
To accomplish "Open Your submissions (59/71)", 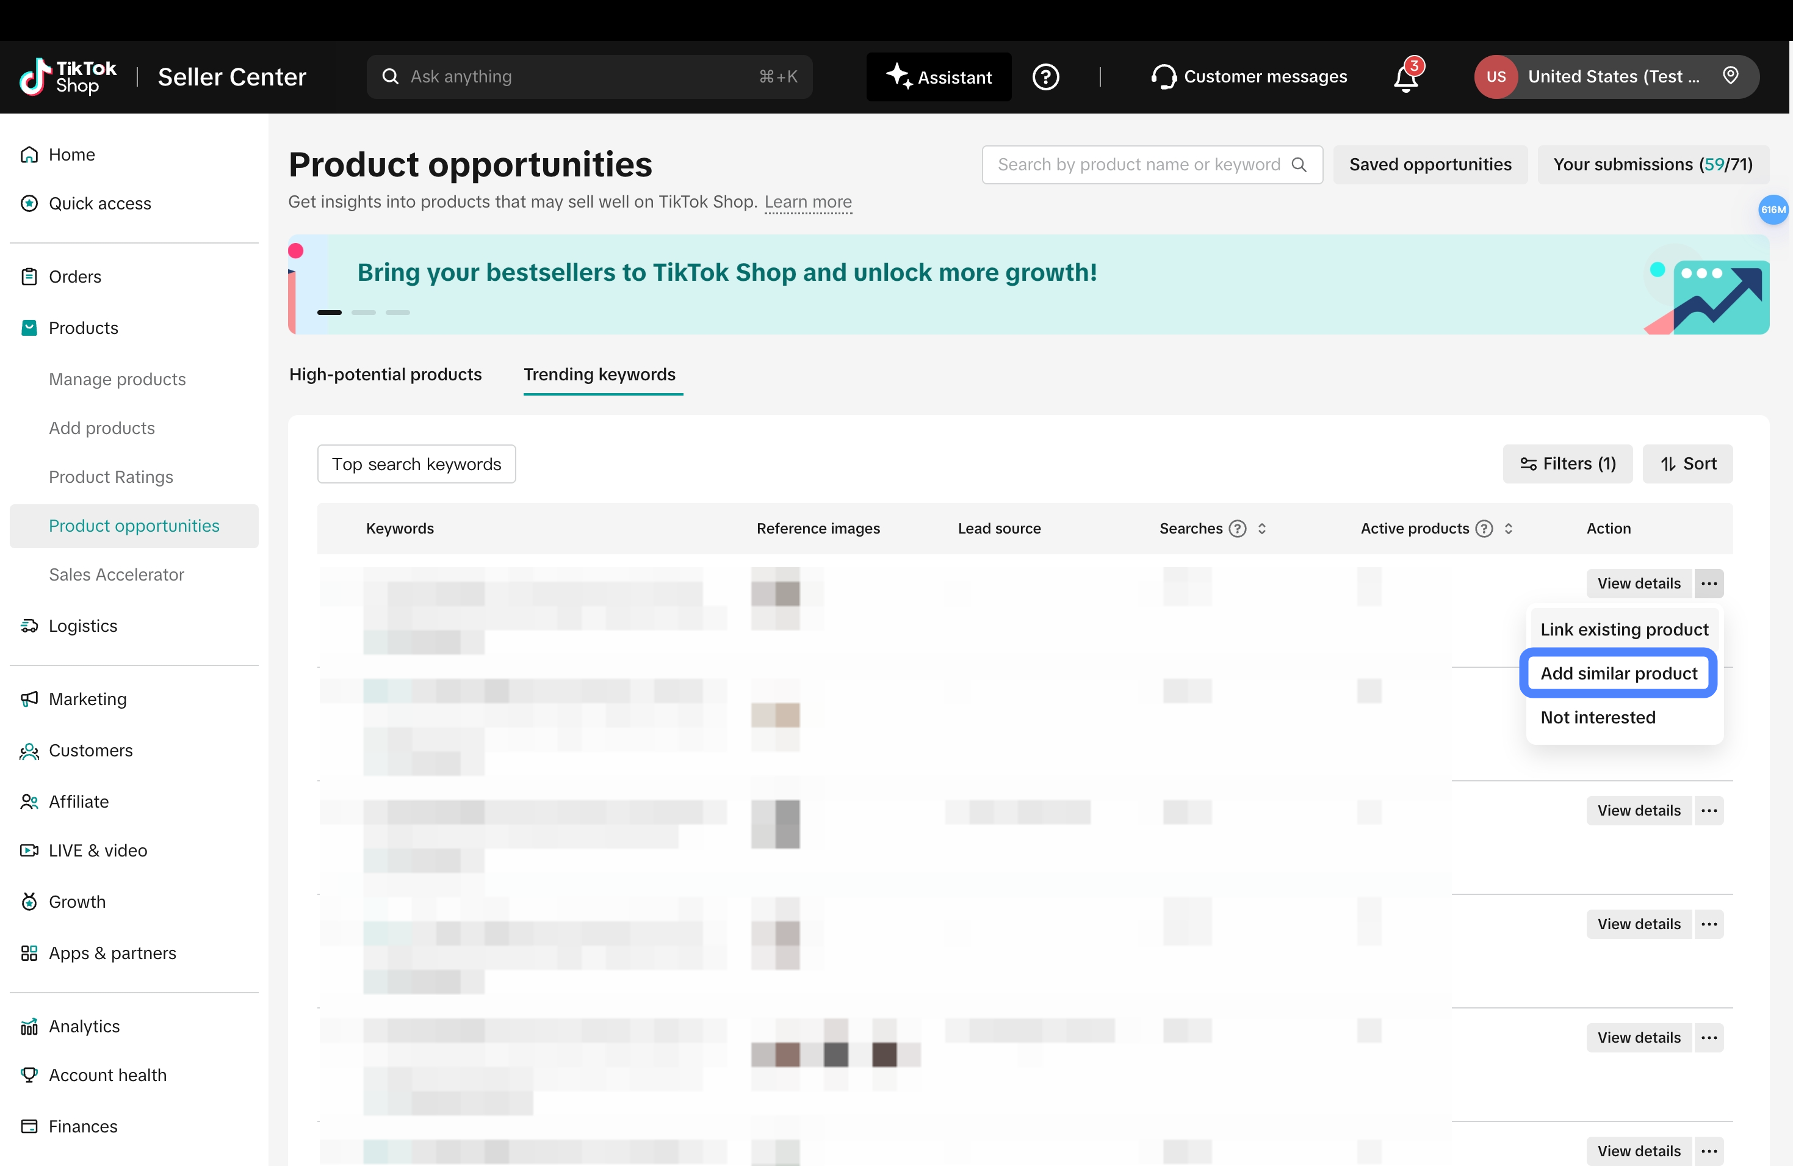I will [1653, 164].
